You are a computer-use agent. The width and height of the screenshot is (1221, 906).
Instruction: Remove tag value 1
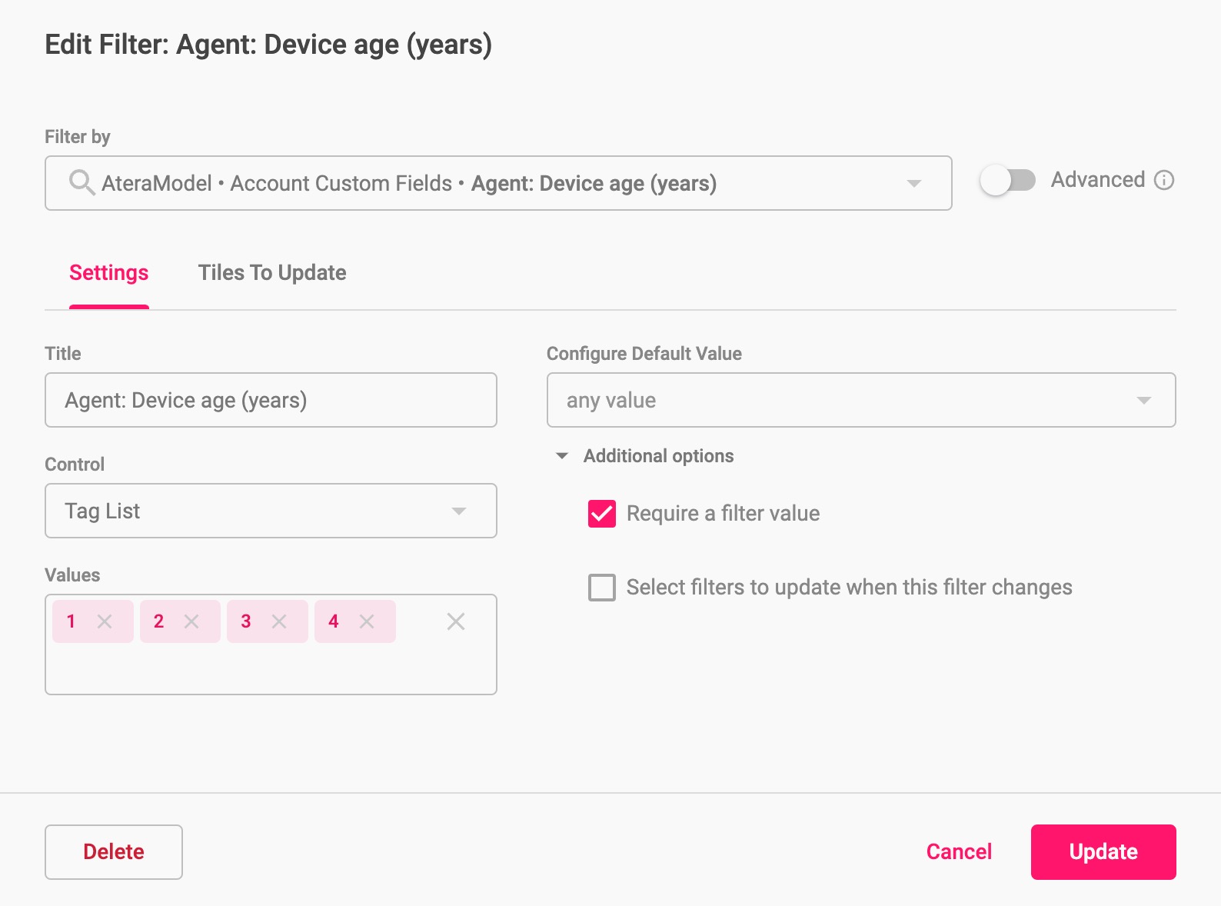105,621
